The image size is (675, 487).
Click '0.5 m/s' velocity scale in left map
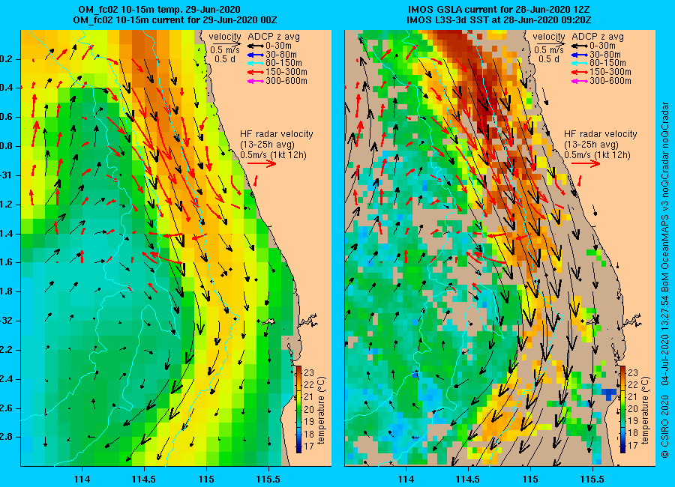(225, 50)
